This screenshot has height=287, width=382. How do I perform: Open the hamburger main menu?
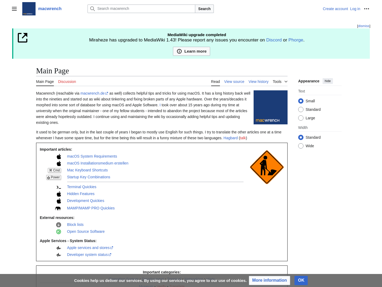point(14,9)
